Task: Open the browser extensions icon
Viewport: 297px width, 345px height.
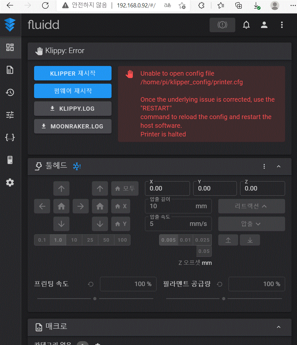Action: (201, 5)
